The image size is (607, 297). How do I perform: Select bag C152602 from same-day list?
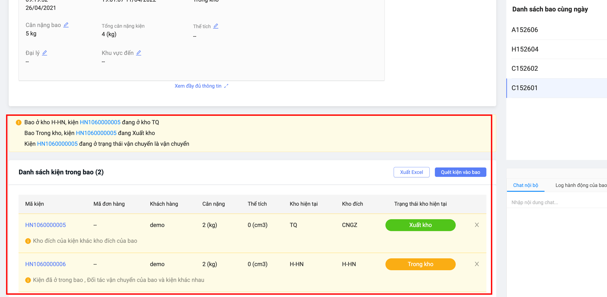pyautogui.click(x=559, y=69)
